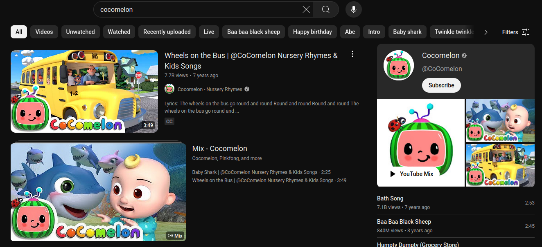Viewport: 542px width, 247px height.
Task: Show Recently uploaded results
Action: coord(167,32)
